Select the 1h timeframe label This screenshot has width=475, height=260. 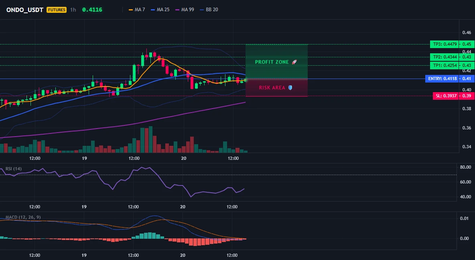point(73,10)
